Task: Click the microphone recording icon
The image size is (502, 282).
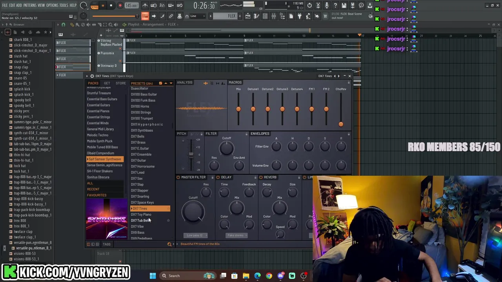Action: click(x=327, y=5)
